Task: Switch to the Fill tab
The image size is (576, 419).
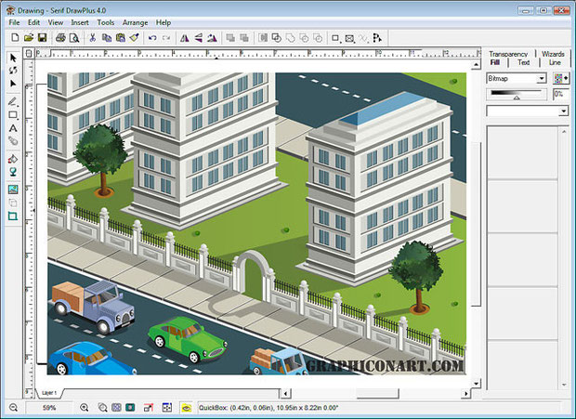Action: click(495, 62)
